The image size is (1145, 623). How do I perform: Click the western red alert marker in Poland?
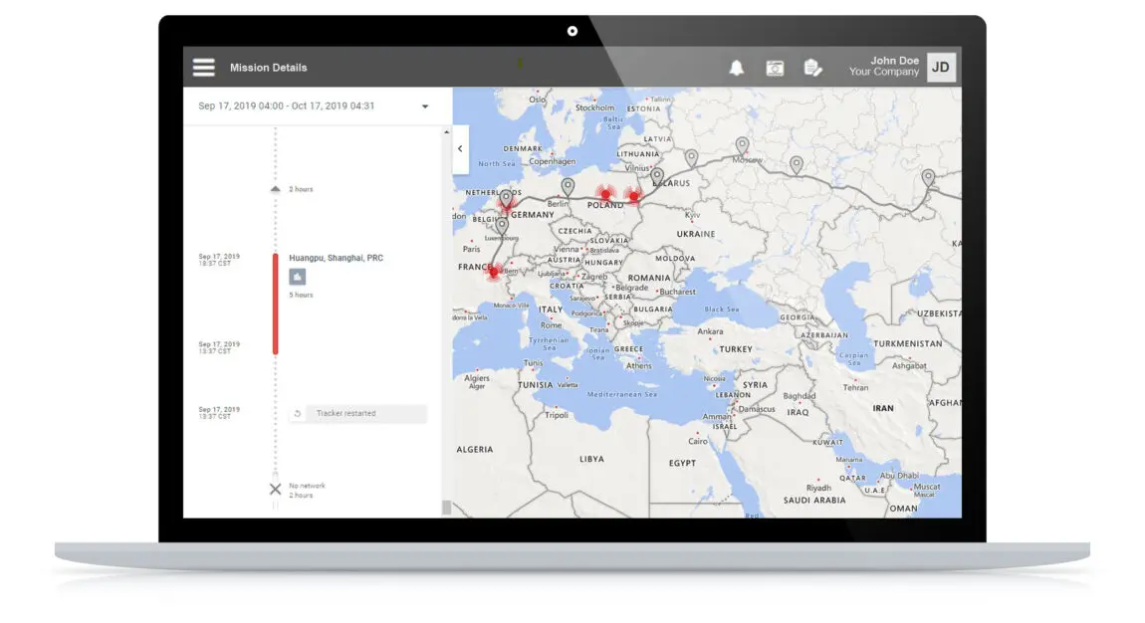[x=604, y=195]
